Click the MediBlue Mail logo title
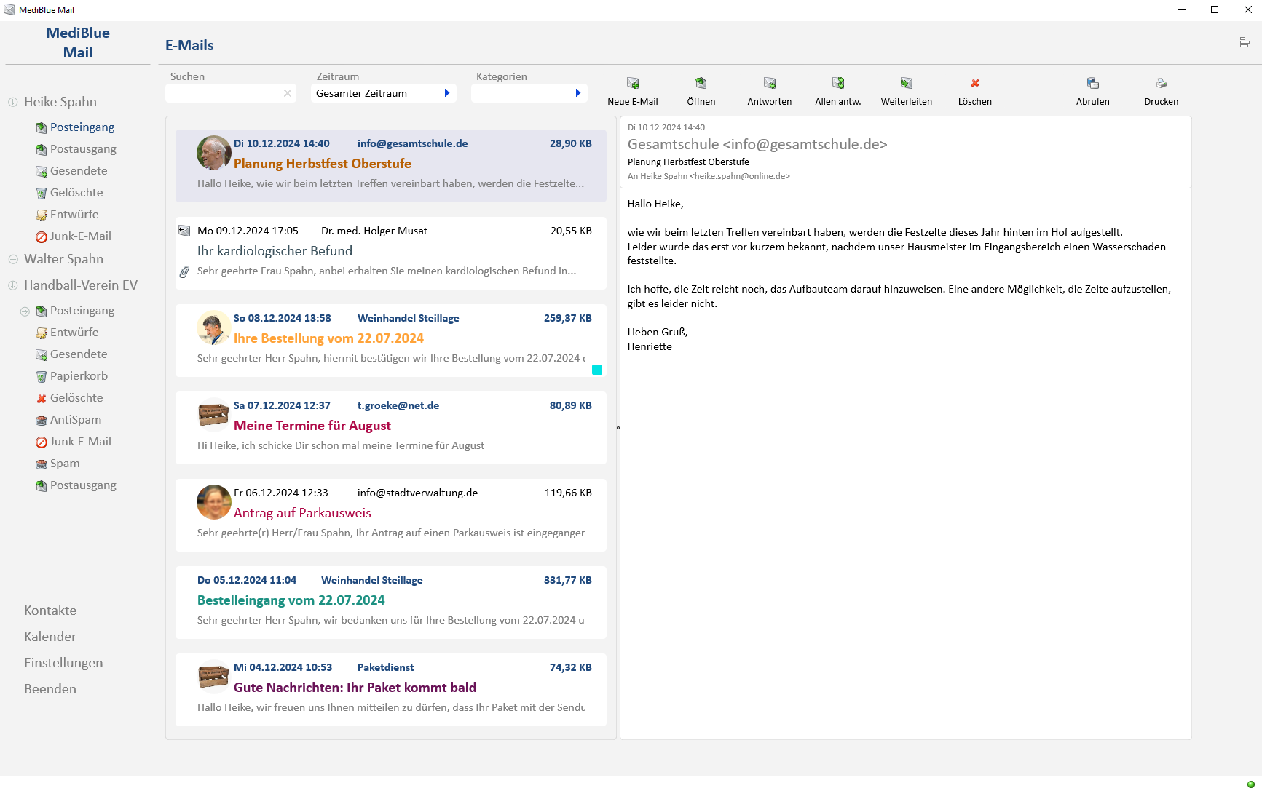The width and height of the screenshot is (1262, 791). pyautogui.click(x=78, y=42)
